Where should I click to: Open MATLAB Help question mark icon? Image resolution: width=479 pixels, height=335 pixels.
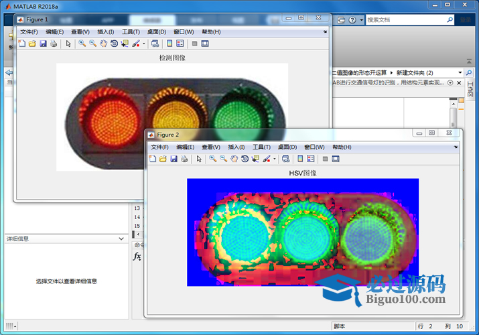(352, 20)
